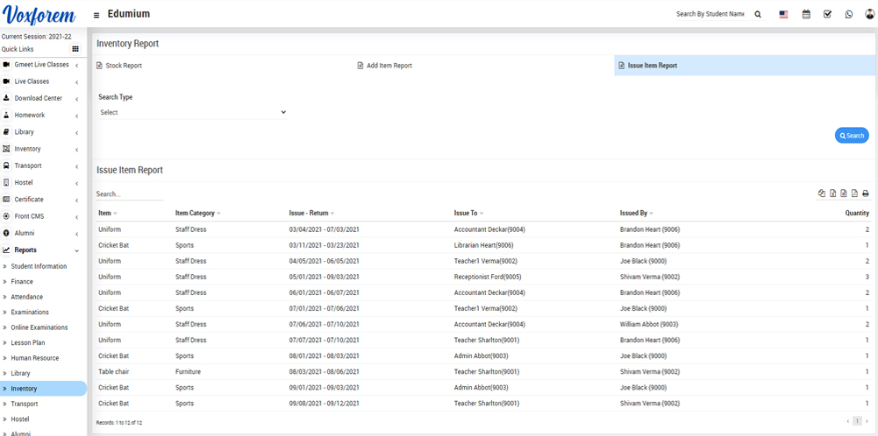Export the table to Excel
This screenshot has height=436, width=878.
832,193
